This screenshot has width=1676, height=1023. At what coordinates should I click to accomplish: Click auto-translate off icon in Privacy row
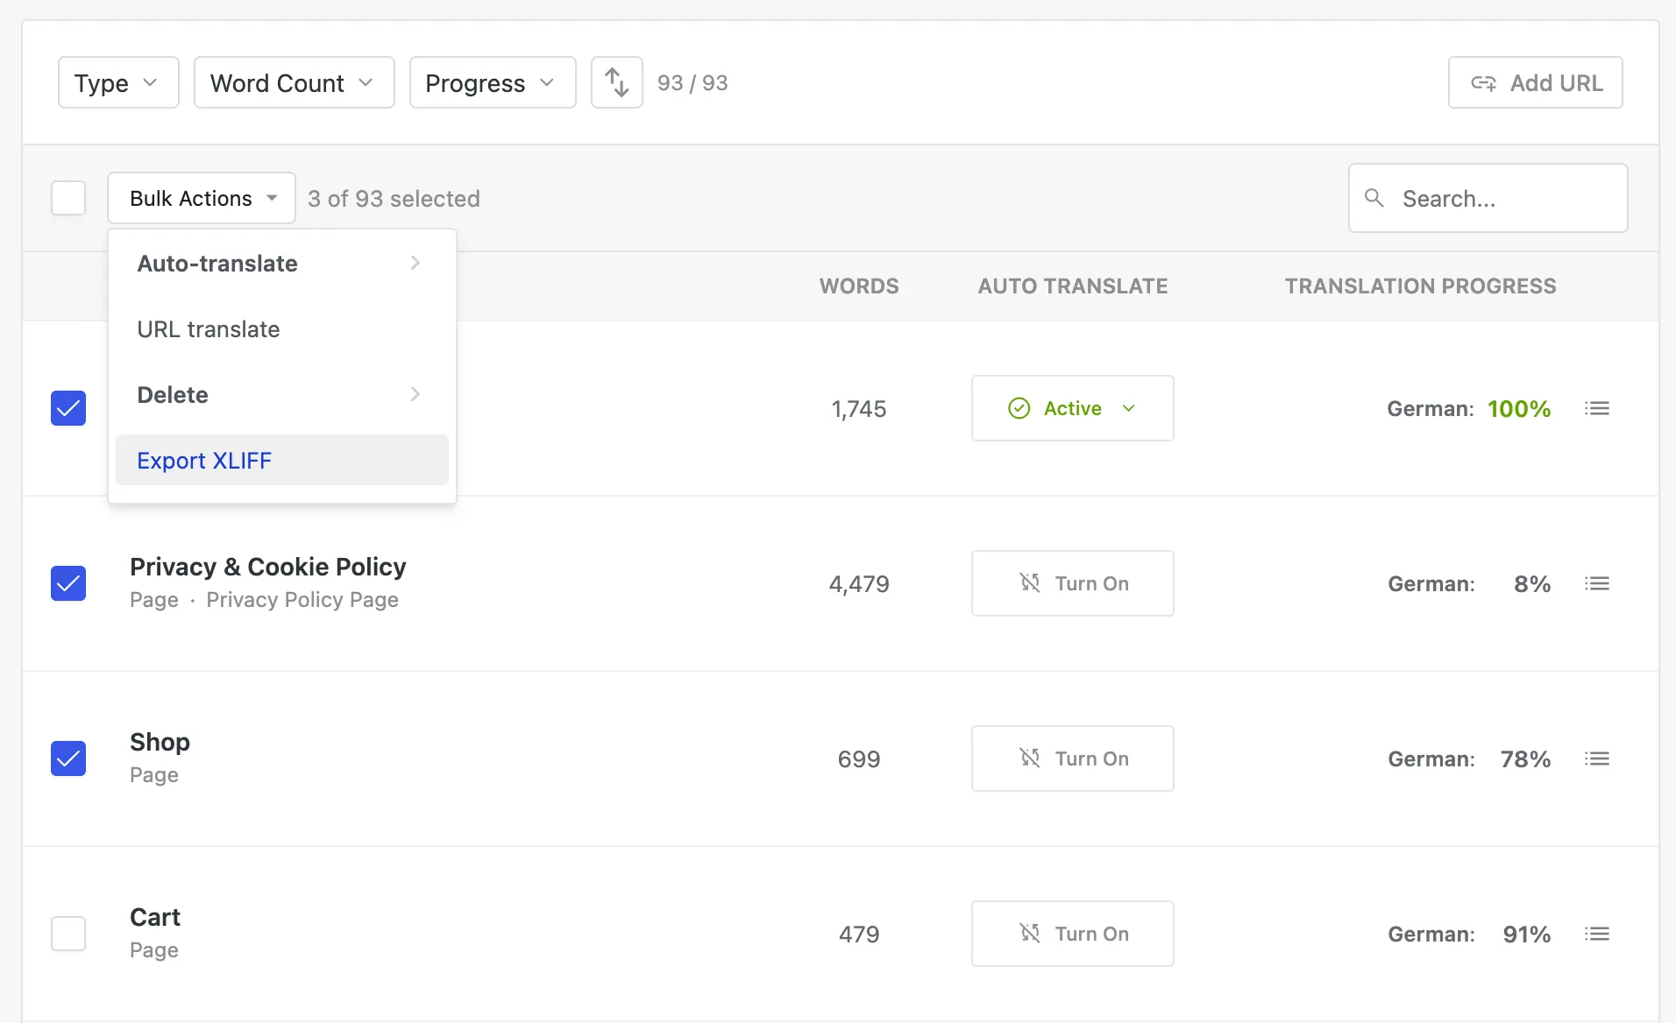coord(1030,582)
